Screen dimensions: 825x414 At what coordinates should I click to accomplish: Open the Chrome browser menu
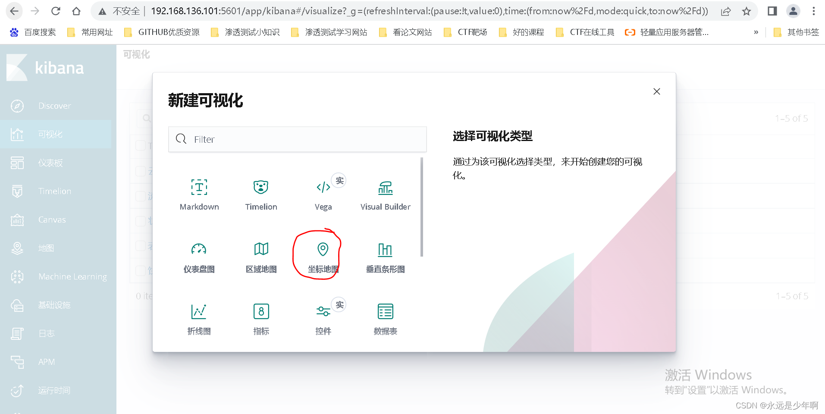point(814,11)
